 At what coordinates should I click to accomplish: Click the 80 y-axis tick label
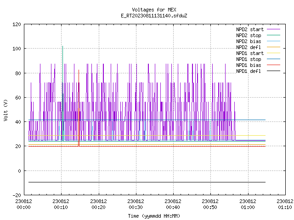[x=18, y=73]
